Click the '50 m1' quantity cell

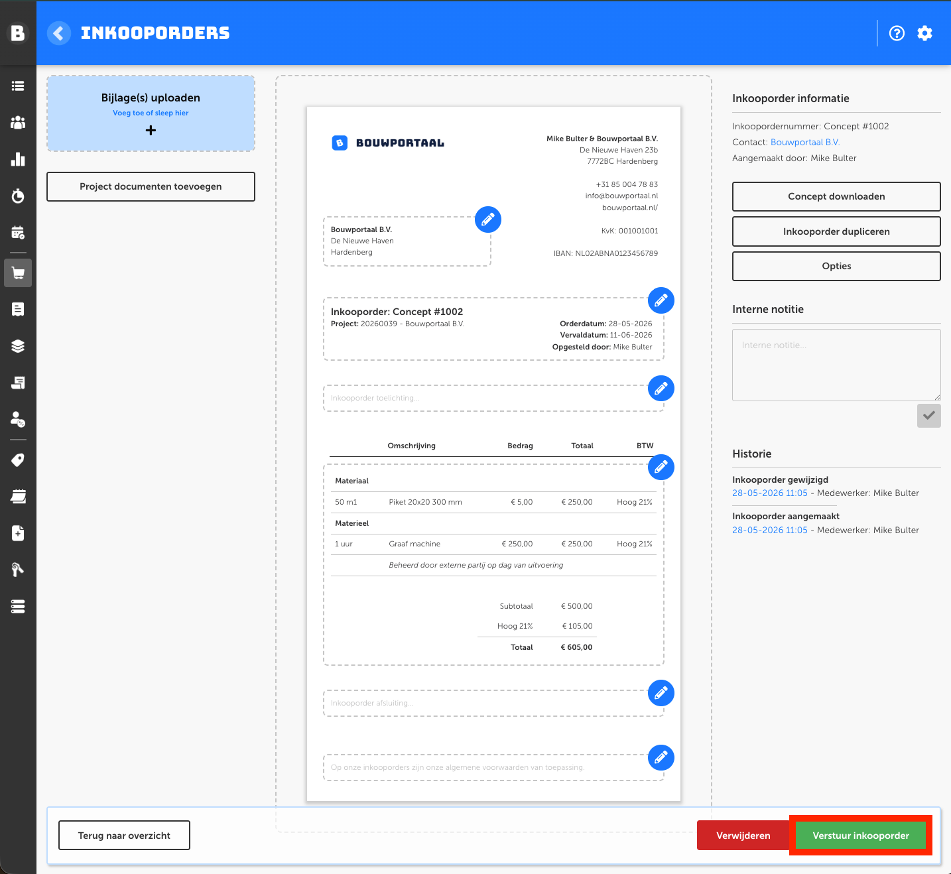point(346,502)
